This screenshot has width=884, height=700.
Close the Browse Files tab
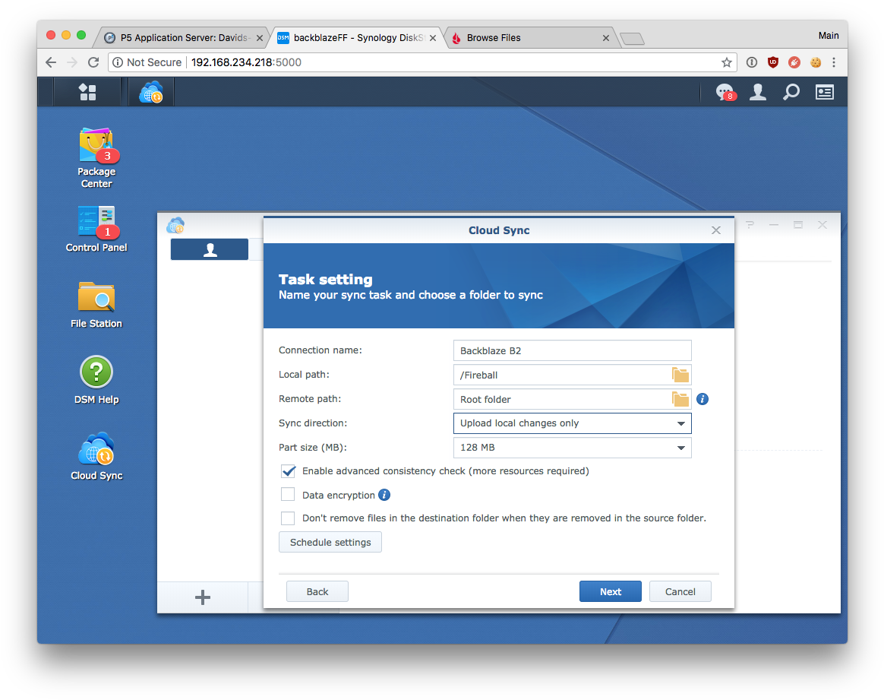pyautogui.click(x=605, y=38)
